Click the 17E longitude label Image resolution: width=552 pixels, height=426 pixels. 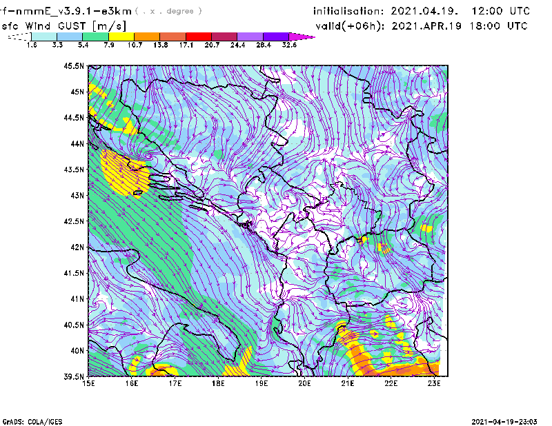click(175, 383)
